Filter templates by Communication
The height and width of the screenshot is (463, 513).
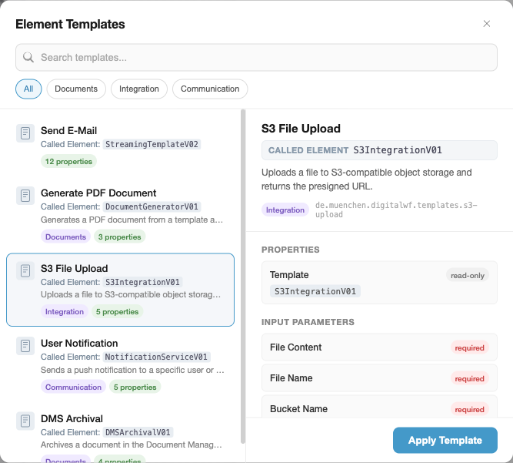pyautogui.click(x=210, y=89)
